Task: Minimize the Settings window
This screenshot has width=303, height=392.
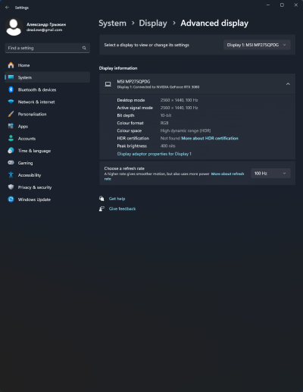Action: 268,5
